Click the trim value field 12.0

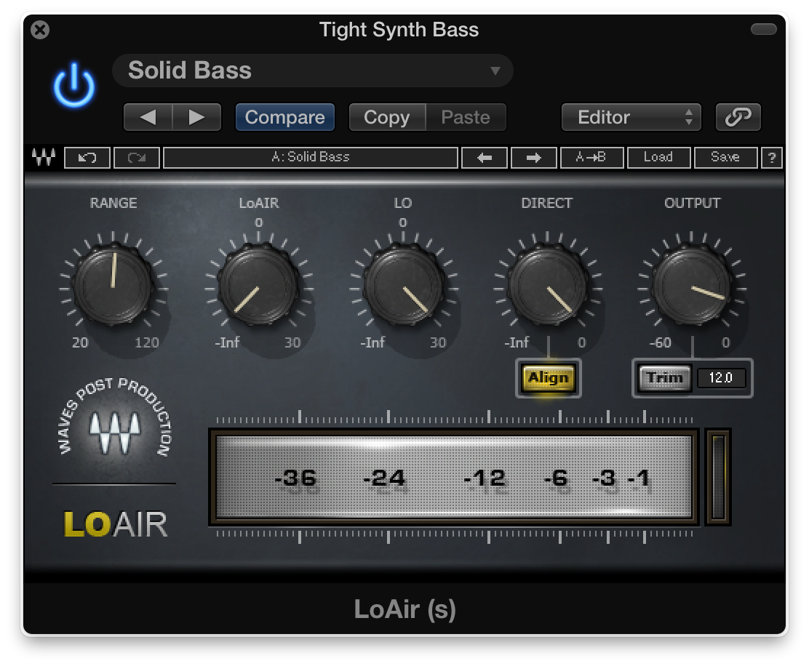(x=721, y=378)
